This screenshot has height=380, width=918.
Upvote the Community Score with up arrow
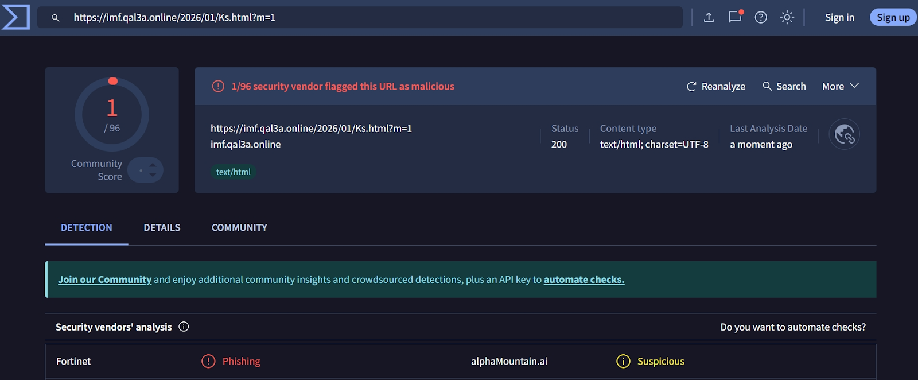(x=153, y=165)
